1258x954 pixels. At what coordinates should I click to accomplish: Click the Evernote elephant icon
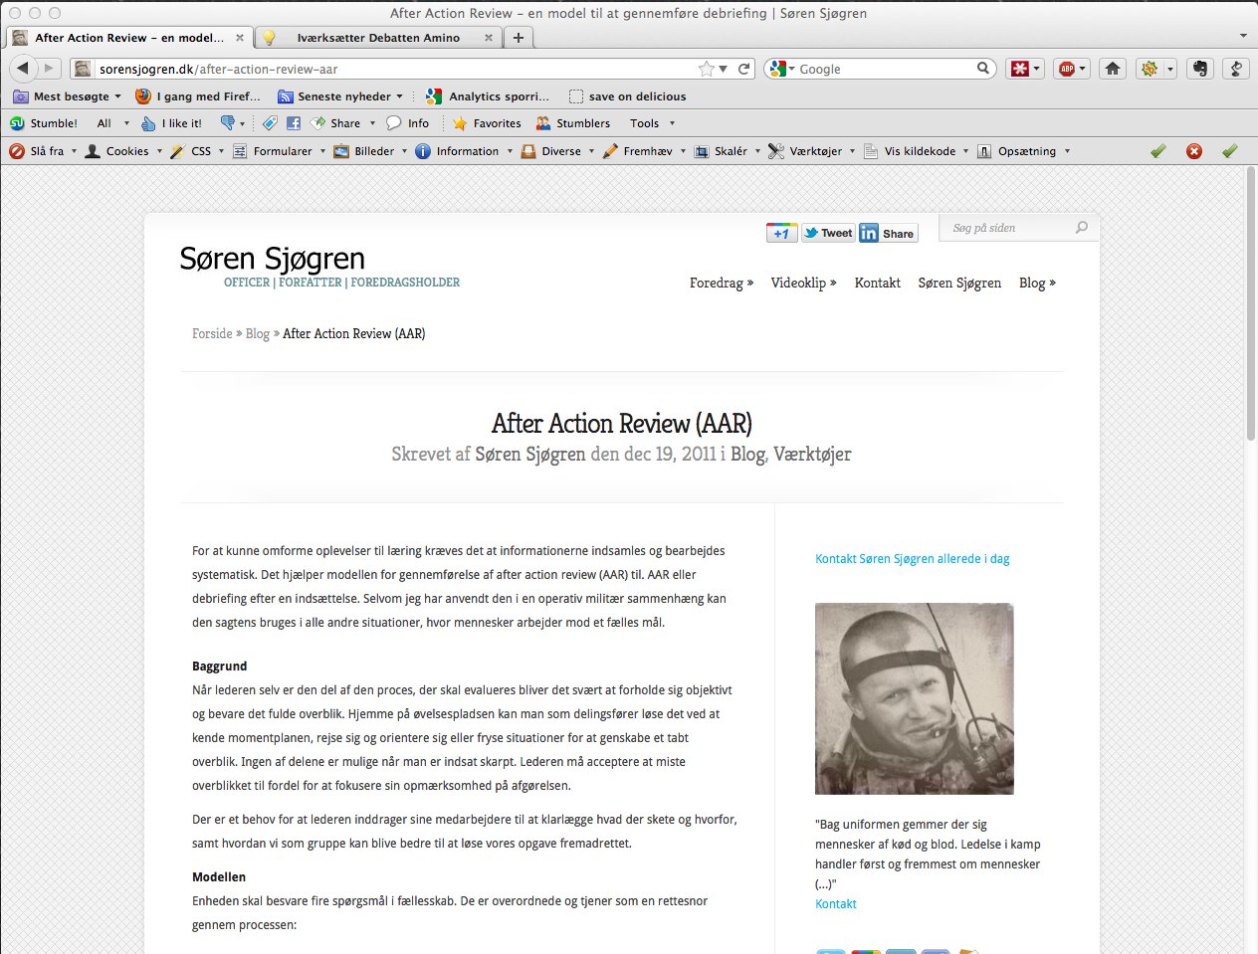tap(1200, 69)
